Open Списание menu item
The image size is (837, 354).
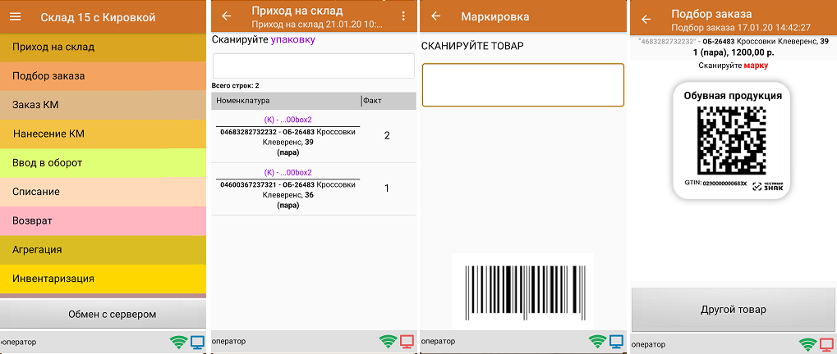pyautogui.click(x=103, y=192)
